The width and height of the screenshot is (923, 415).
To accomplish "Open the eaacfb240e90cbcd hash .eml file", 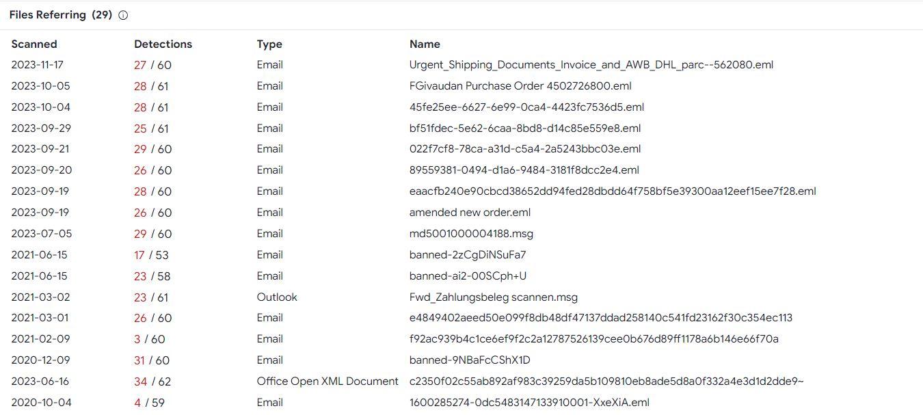I will pos(613,191).
